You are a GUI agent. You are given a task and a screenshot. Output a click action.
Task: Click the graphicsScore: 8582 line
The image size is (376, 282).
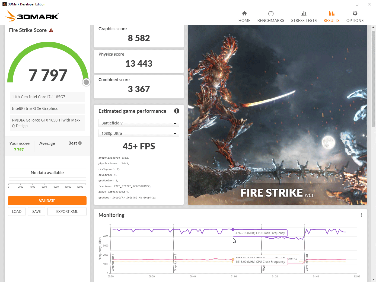point(114,158)
